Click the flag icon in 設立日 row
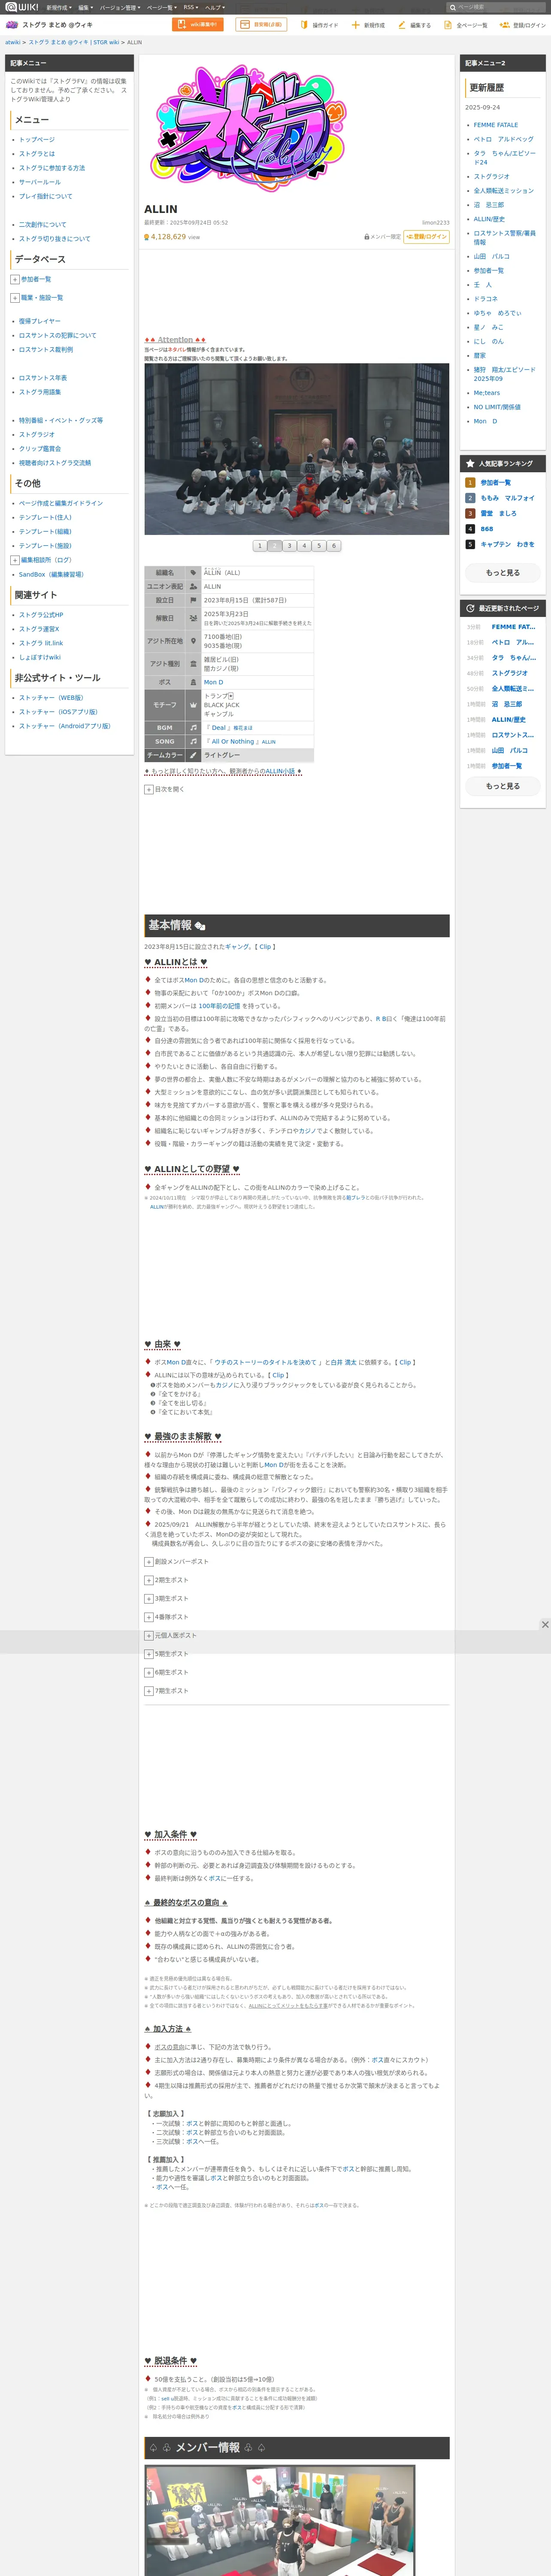Screen dimensions: 551x2576 [193, 600]
